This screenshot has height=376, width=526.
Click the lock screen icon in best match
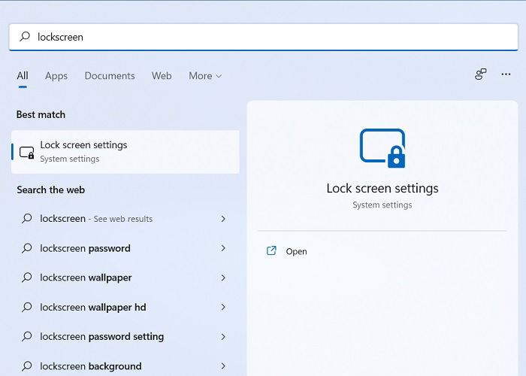coord(27,153)
